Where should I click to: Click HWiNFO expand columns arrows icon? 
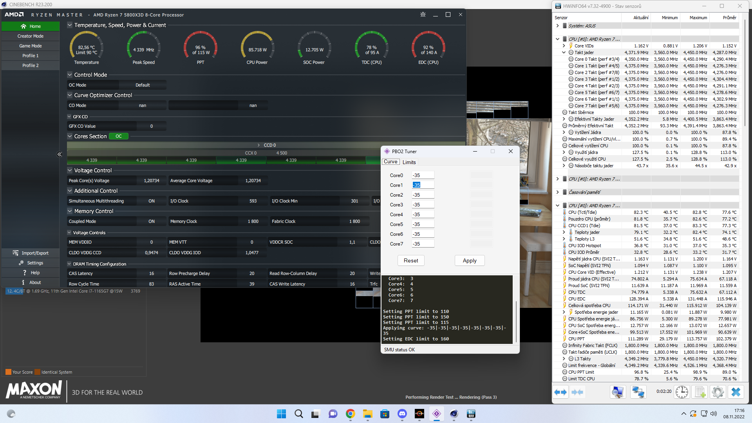click(x=560, y=392)
